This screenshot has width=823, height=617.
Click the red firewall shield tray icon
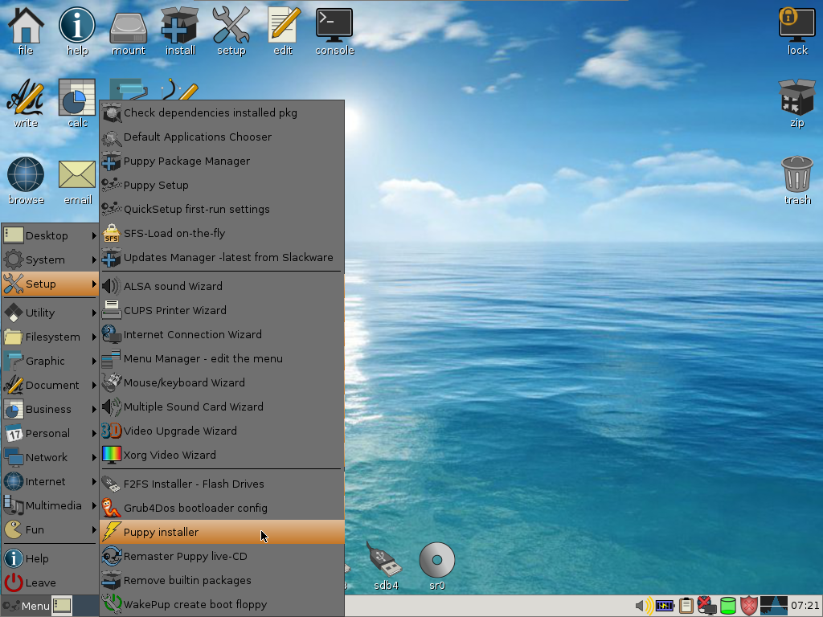[x=748, y=606]
